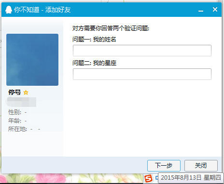Click the 关闭 button
This screenshot has width=224, height=184.
pos(201,166)
